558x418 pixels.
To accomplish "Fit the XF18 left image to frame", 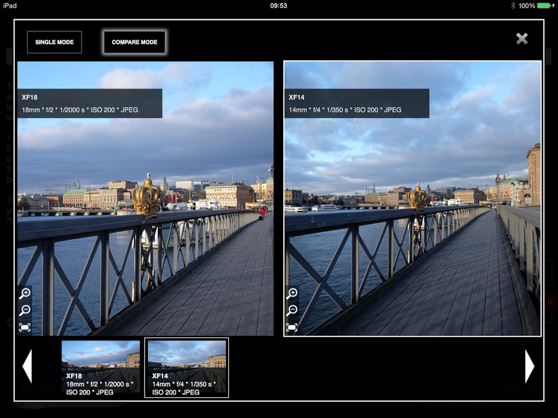I will (25, 327).
